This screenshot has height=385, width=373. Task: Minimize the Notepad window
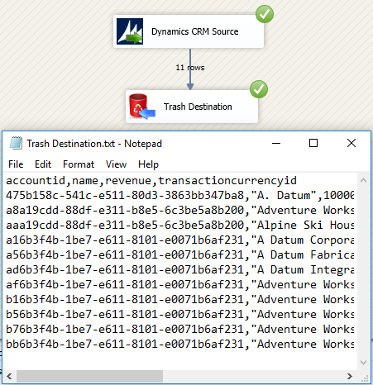[x=276, y=143]
